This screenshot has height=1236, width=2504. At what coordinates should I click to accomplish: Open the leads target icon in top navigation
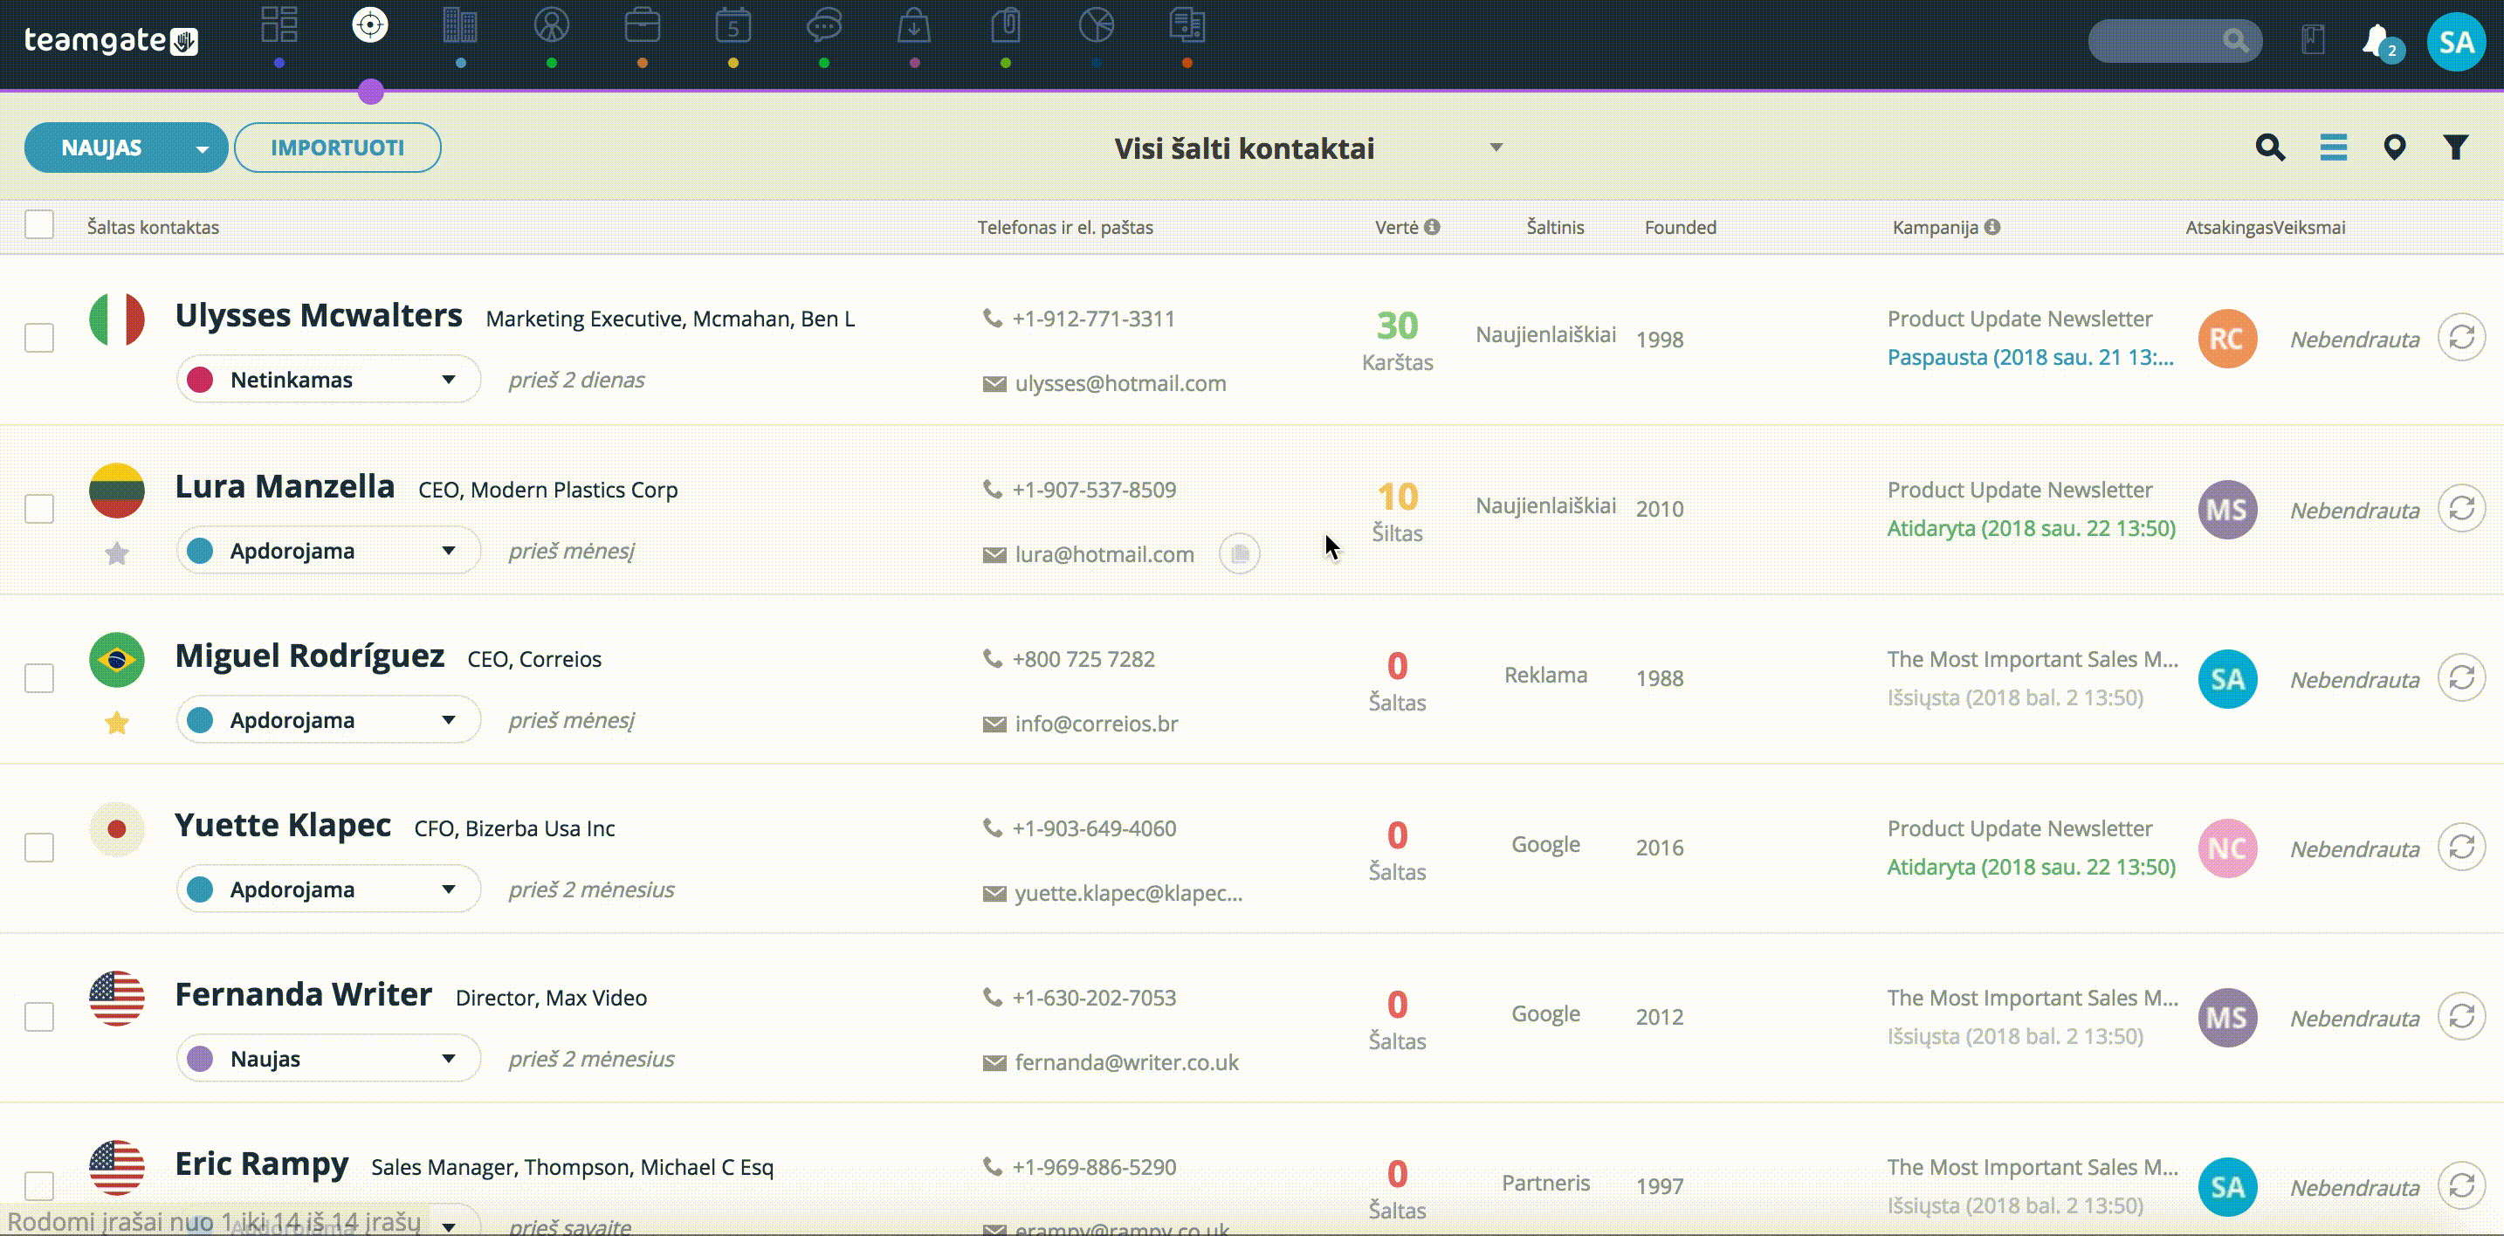pos(370,25)
